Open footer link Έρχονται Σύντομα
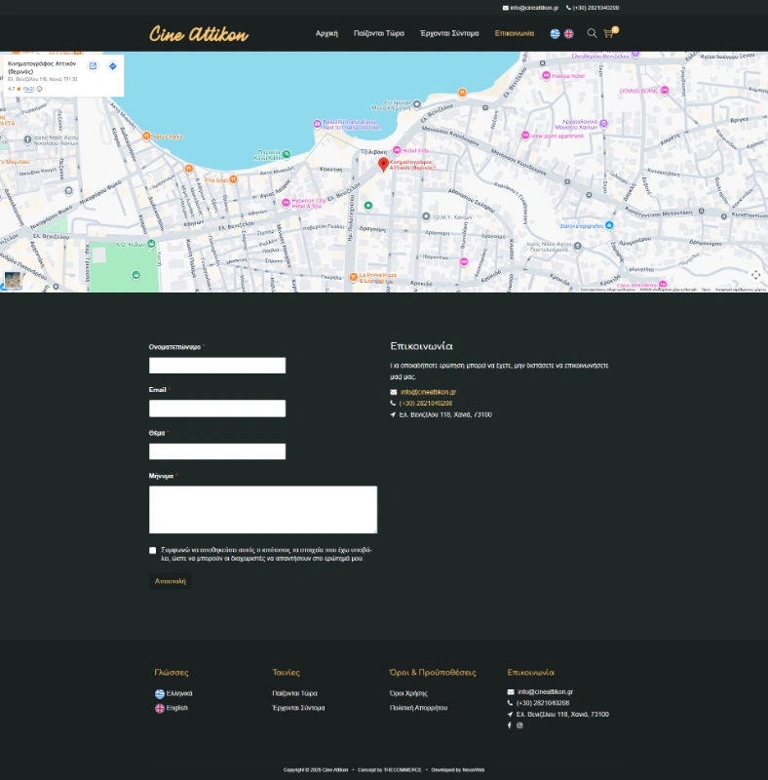 click(298, 708)
